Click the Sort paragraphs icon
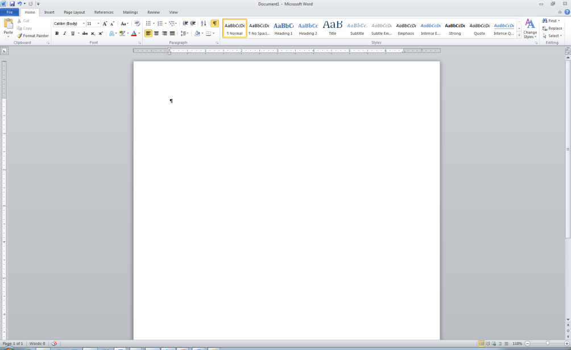The width and height of the screenshot is (571, 350). pos(204,23)
